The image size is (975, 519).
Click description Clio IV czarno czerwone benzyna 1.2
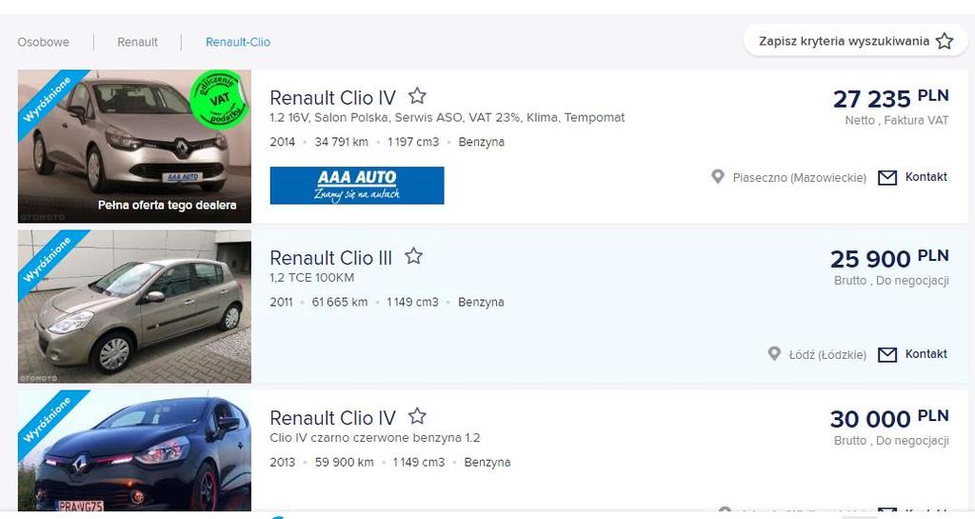(x=375, y=437)
